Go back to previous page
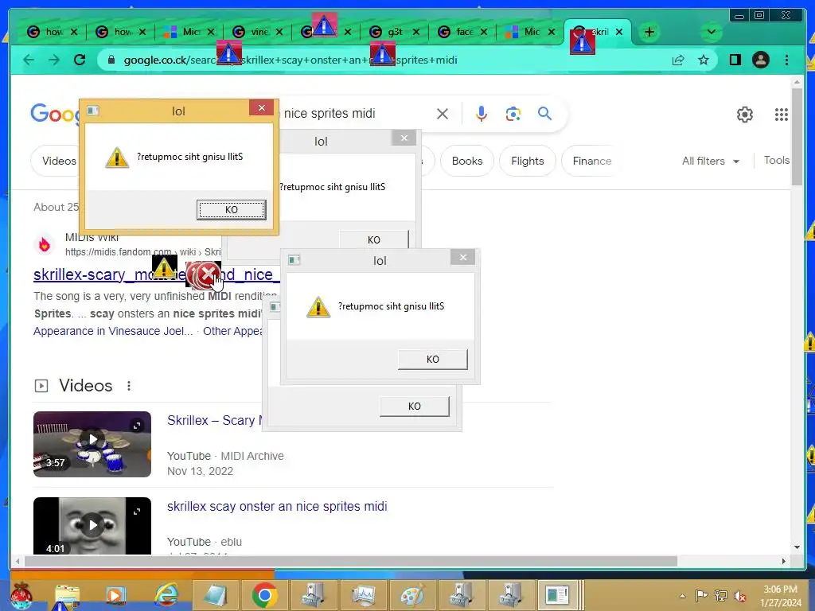Image resolution: width=815 pixels, height=611 pixels. tap(29, 60)
